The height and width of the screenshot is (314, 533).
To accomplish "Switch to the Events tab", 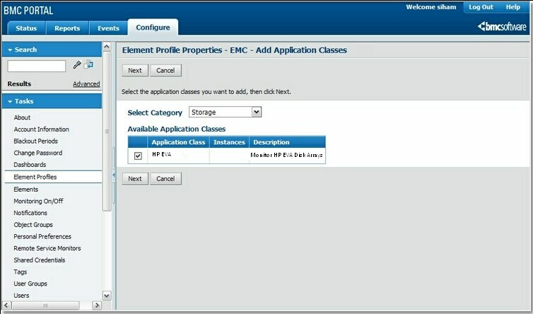I will 108,28.
